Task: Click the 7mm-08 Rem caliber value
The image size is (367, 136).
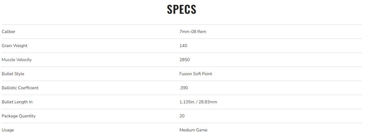Action: 193,31
